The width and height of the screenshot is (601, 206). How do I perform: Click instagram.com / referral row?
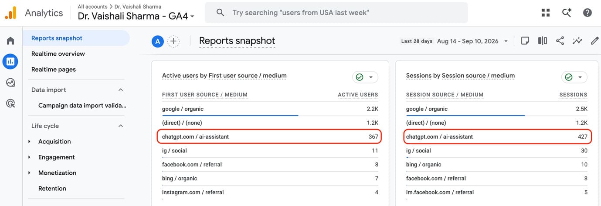click(270, 192)
